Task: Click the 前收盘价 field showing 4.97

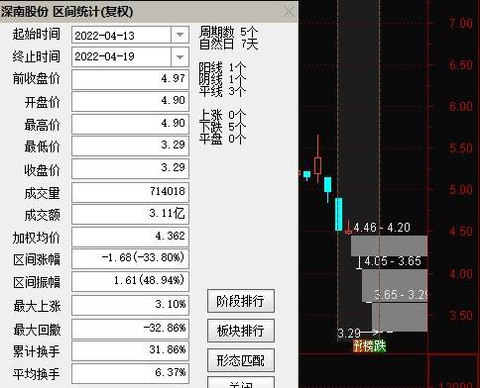Action: 130,79
